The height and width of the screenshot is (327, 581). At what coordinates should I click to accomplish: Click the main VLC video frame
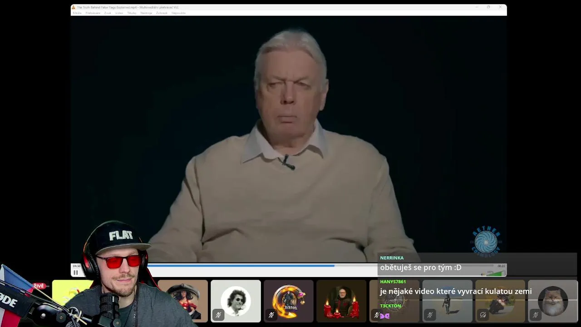point(289,139)
